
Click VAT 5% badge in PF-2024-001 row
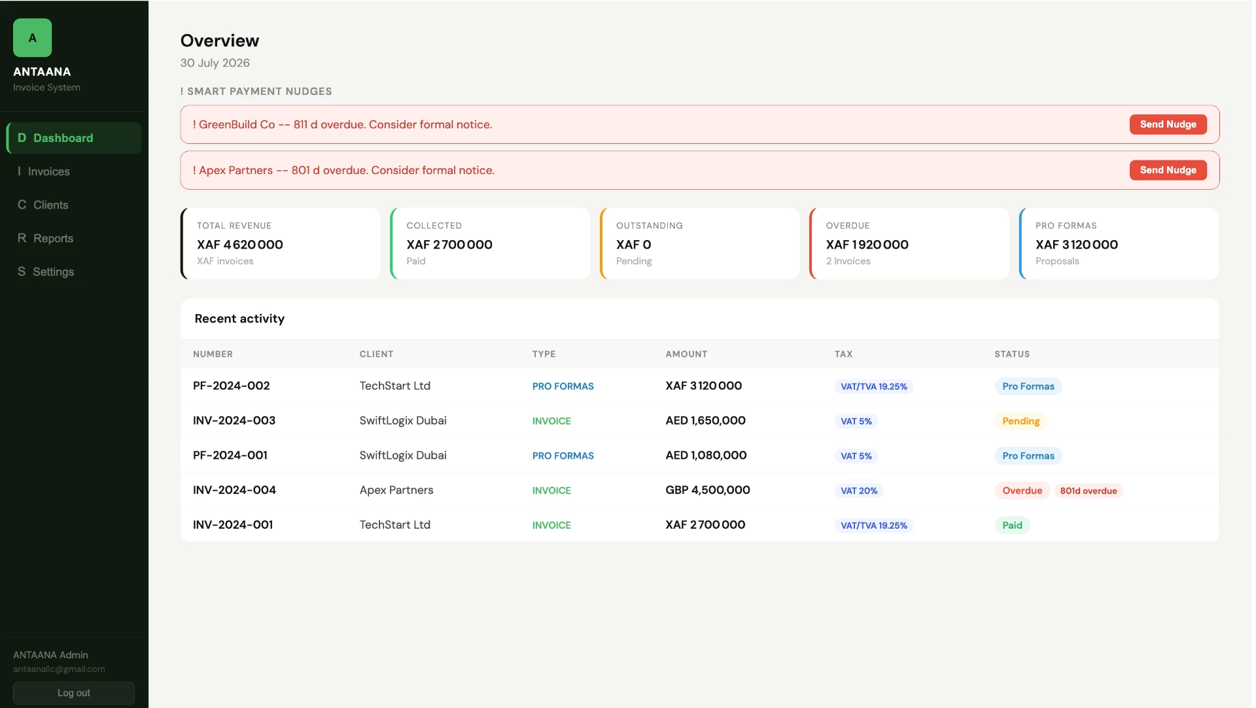coord(856,456)
